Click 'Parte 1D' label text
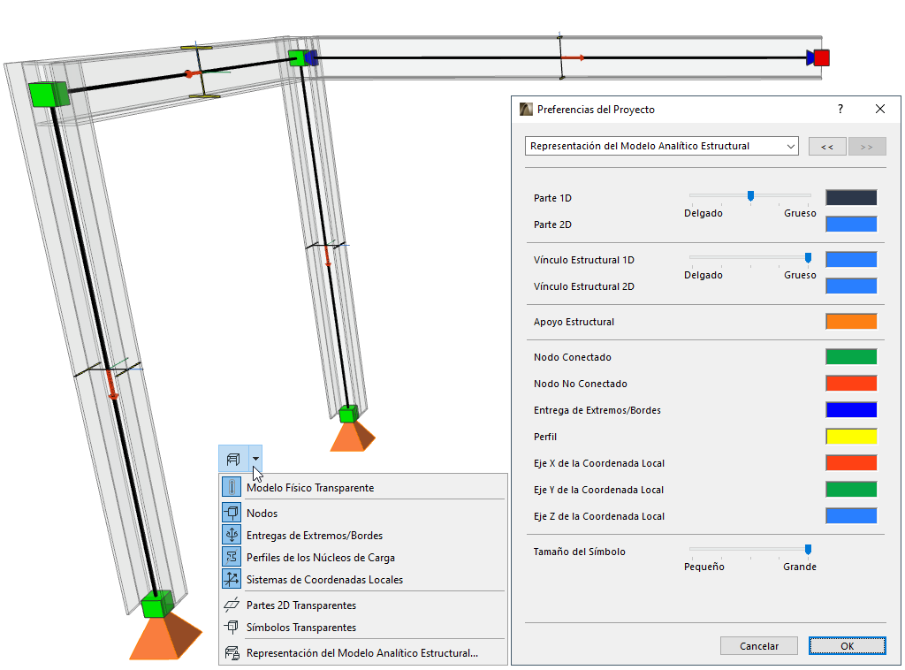 click(x=552, y=198)
